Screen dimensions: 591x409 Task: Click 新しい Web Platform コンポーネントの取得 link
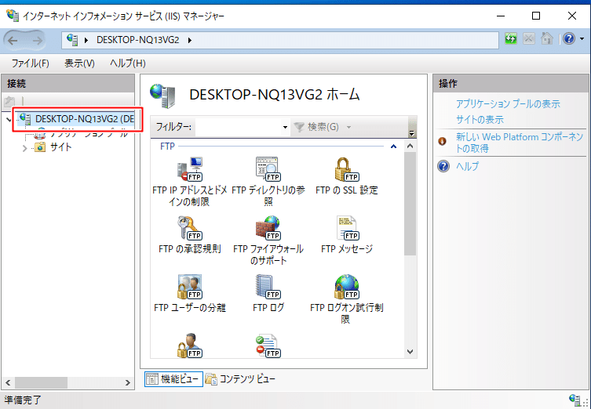point(520,143)
